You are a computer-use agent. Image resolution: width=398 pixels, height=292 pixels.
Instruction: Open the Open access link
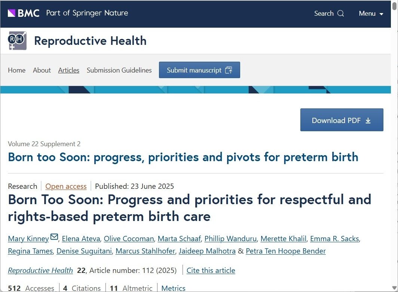66,186
